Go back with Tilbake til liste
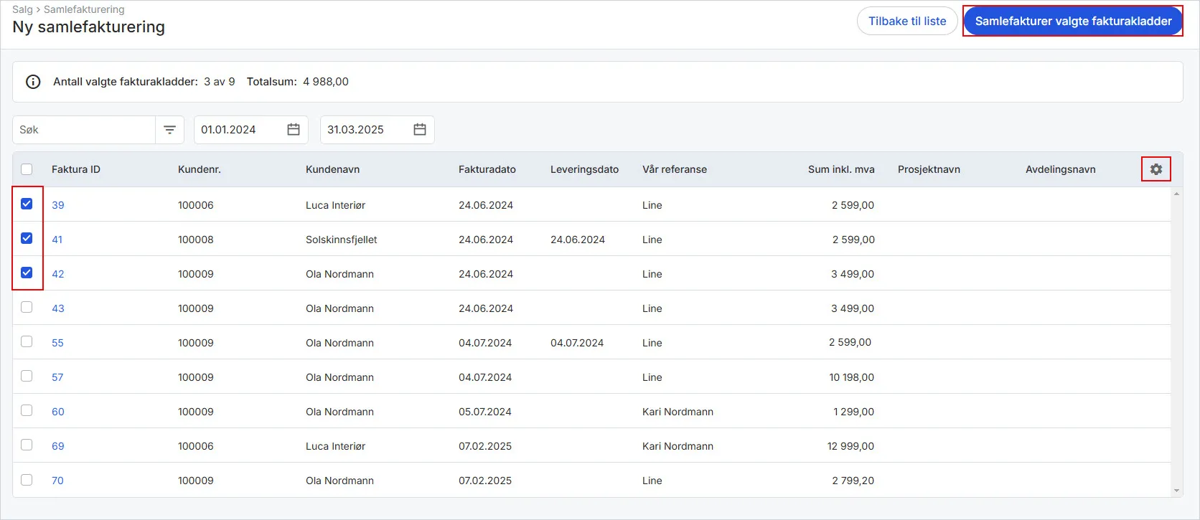Image resolution: width=1200 pixels, height=520 pixels. click(906, 22)
